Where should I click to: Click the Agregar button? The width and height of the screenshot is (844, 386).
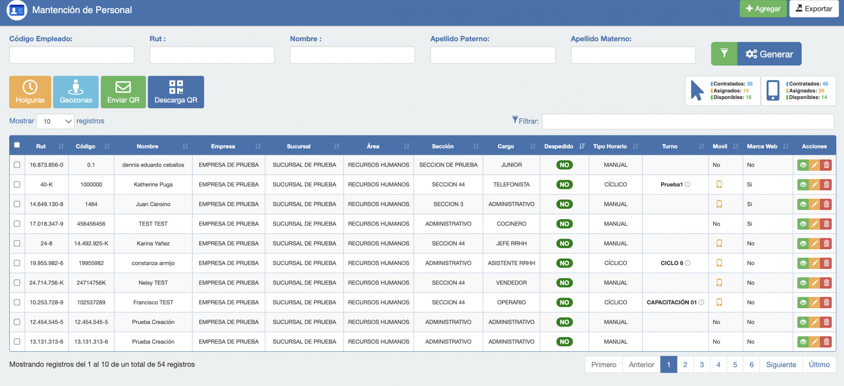763,9
